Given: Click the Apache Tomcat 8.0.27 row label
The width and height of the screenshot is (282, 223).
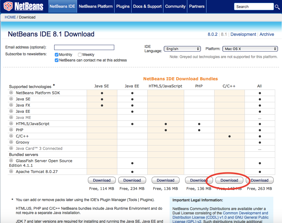Looking at the screenshot, I should [37, 172].
